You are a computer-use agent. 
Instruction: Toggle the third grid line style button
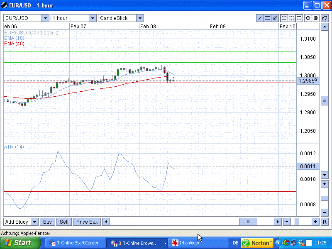(298, 18)
